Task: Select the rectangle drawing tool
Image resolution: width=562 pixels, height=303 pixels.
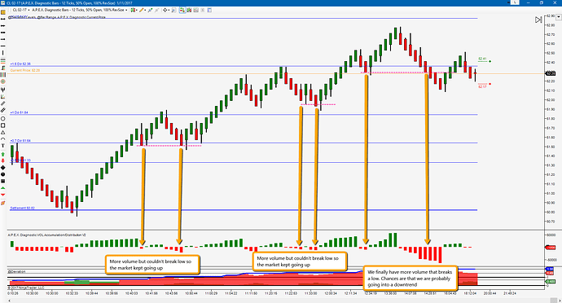Action: point(3,125)
